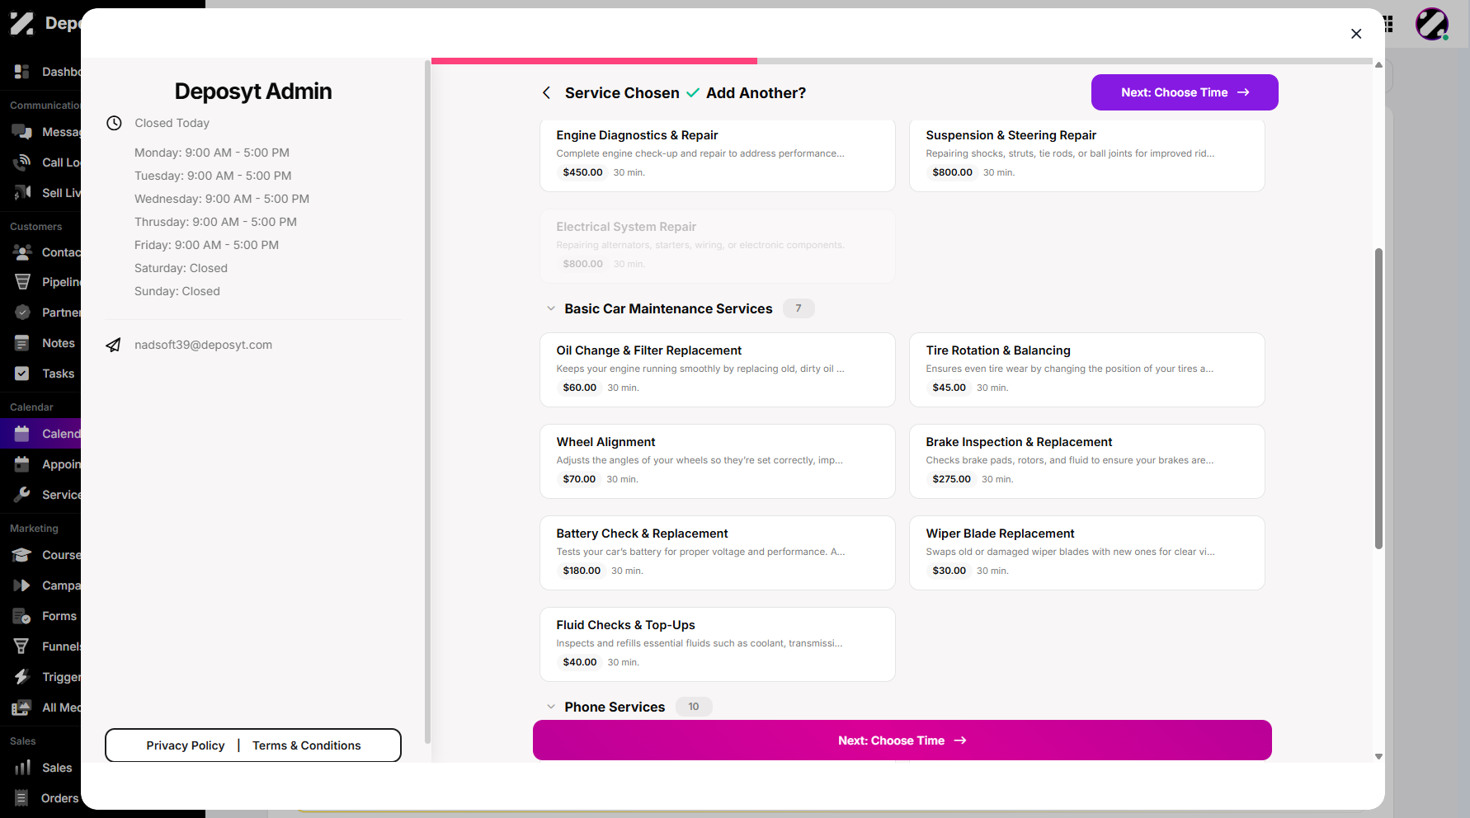Click nadsoft39@deposyt.com email address
This screenshot has width=1470, height=818.
click(203, 345)
